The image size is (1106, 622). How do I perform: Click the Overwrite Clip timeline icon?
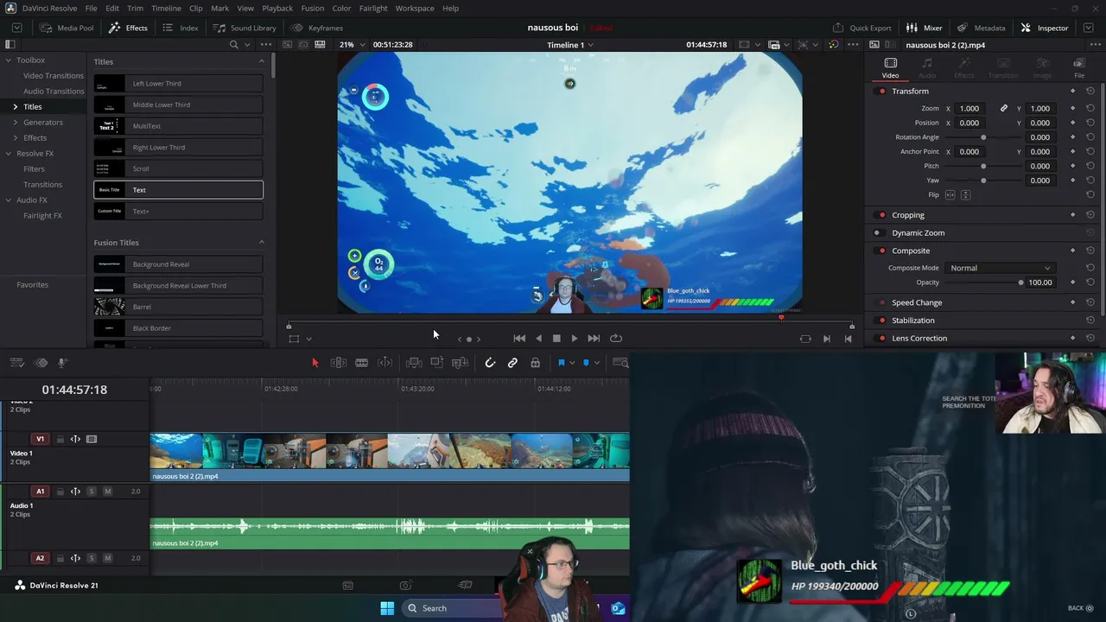tap(436, 363)
